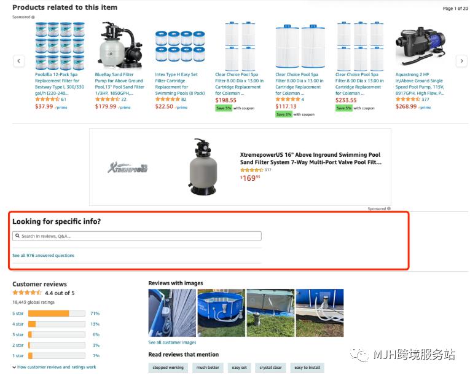Open Poolzilla 12-Pack Spa Replacement Filter link

click(x=60, y=84)
